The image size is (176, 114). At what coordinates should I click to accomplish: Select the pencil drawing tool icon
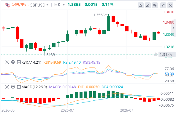[148, 5]
